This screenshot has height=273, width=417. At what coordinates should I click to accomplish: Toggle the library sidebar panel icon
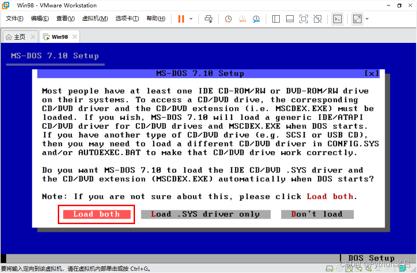(276, 19)
